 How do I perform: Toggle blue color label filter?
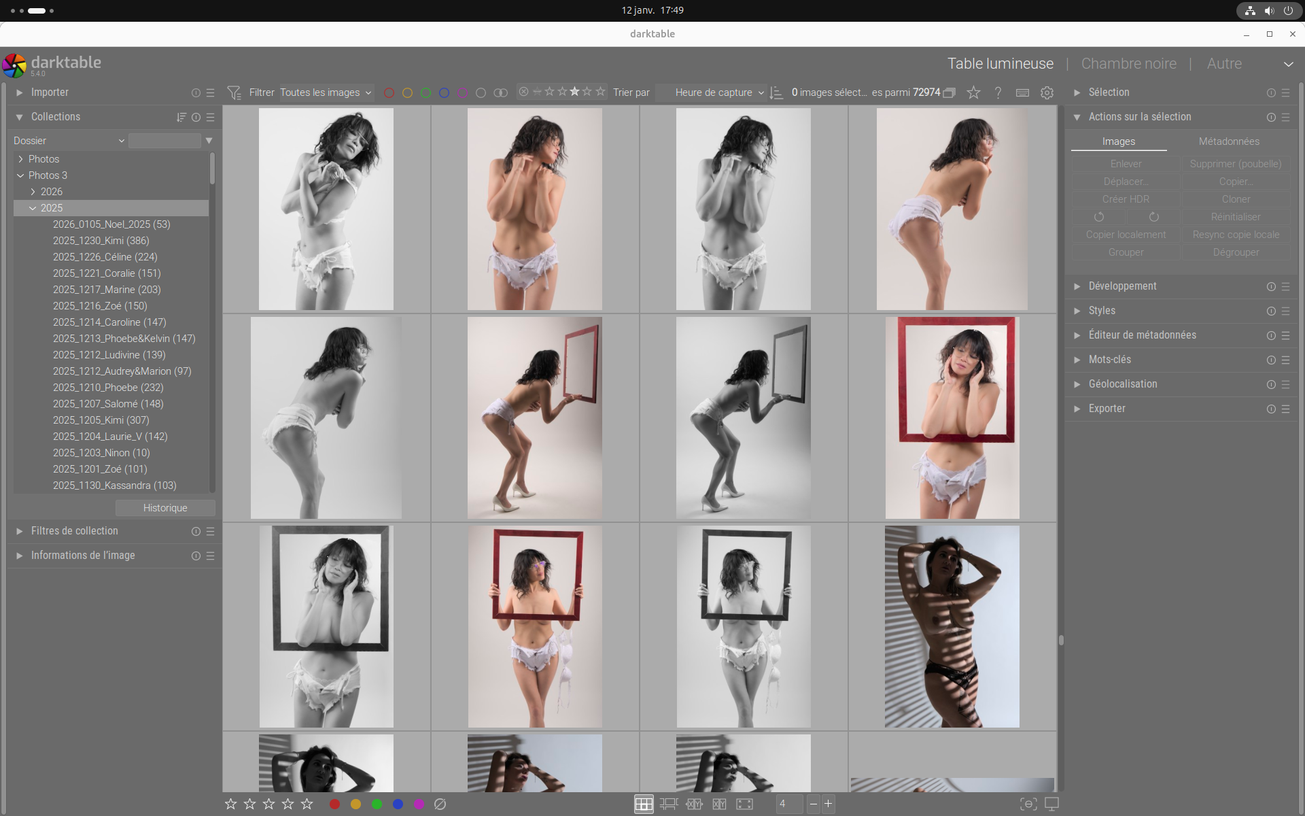444,92
